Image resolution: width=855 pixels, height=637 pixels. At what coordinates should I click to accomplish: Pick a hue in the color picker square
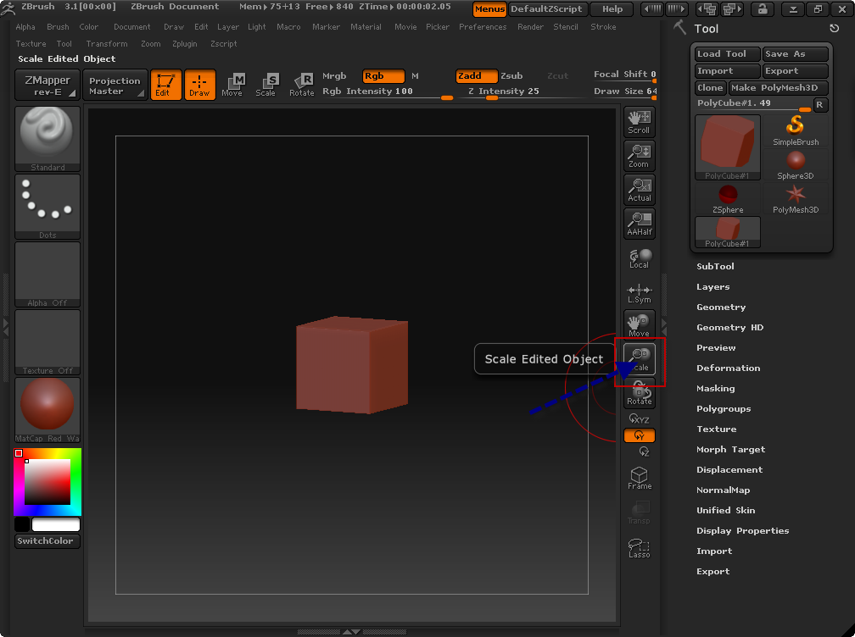pyautogui.click(x=47, y=482)
